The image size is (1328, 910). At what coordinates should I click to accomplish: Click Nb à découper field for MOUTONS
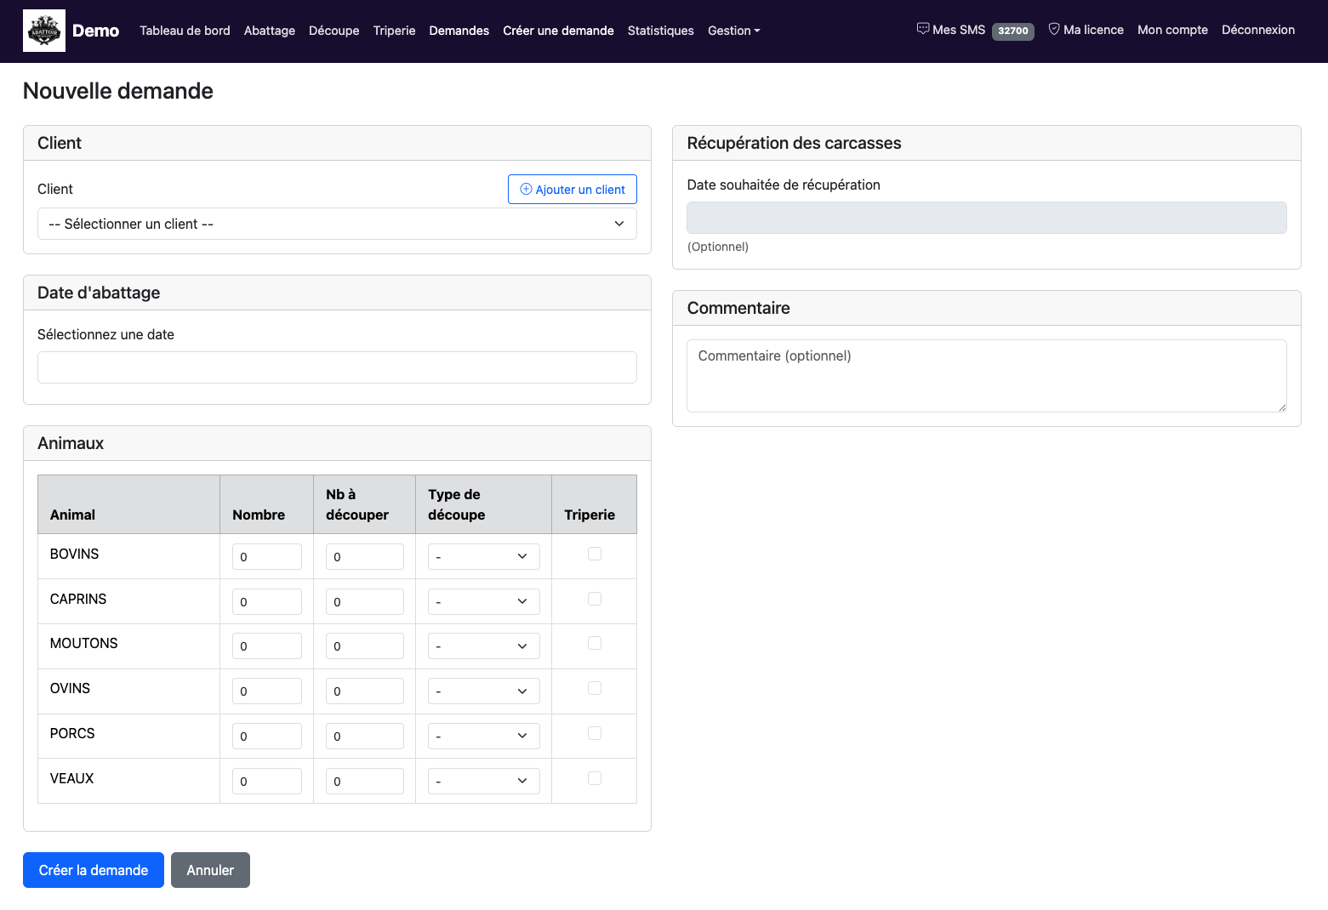tap(365, 646)
